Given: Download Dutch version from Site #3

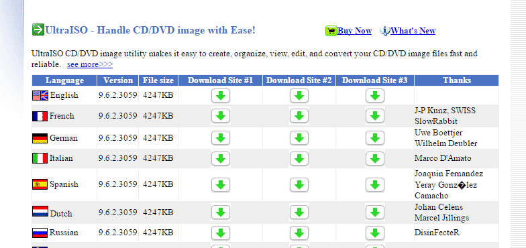Looking at the screenshot, I should tap(374, 212).
